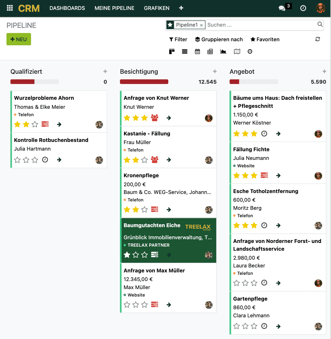The image size is (331, 339).
Task: Open activity icon on Kronenpflege card
Action: [x=155, y=209]
